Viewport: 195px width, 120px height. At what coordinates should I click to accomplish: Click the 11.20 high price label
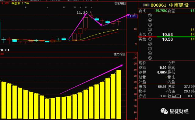pyautogui.click(x=82, y=12)
